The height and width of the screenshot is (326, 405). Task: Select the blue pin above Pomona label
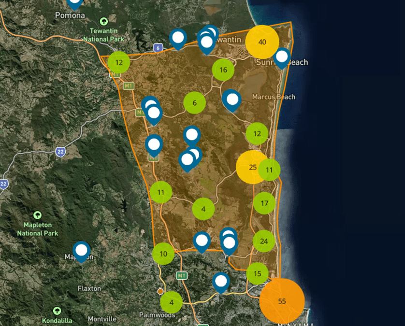(x=74, y=3)
